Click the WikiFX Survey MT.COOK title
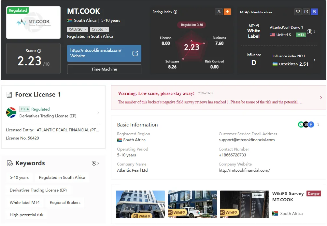This screenshot has width=327, height=226. point(288,197)
